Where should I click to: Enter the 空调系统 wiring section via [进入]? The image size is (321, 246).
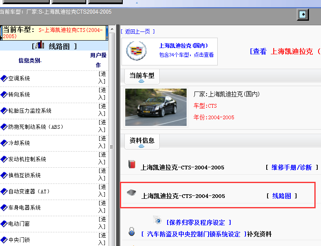click(x=102, y=77)
